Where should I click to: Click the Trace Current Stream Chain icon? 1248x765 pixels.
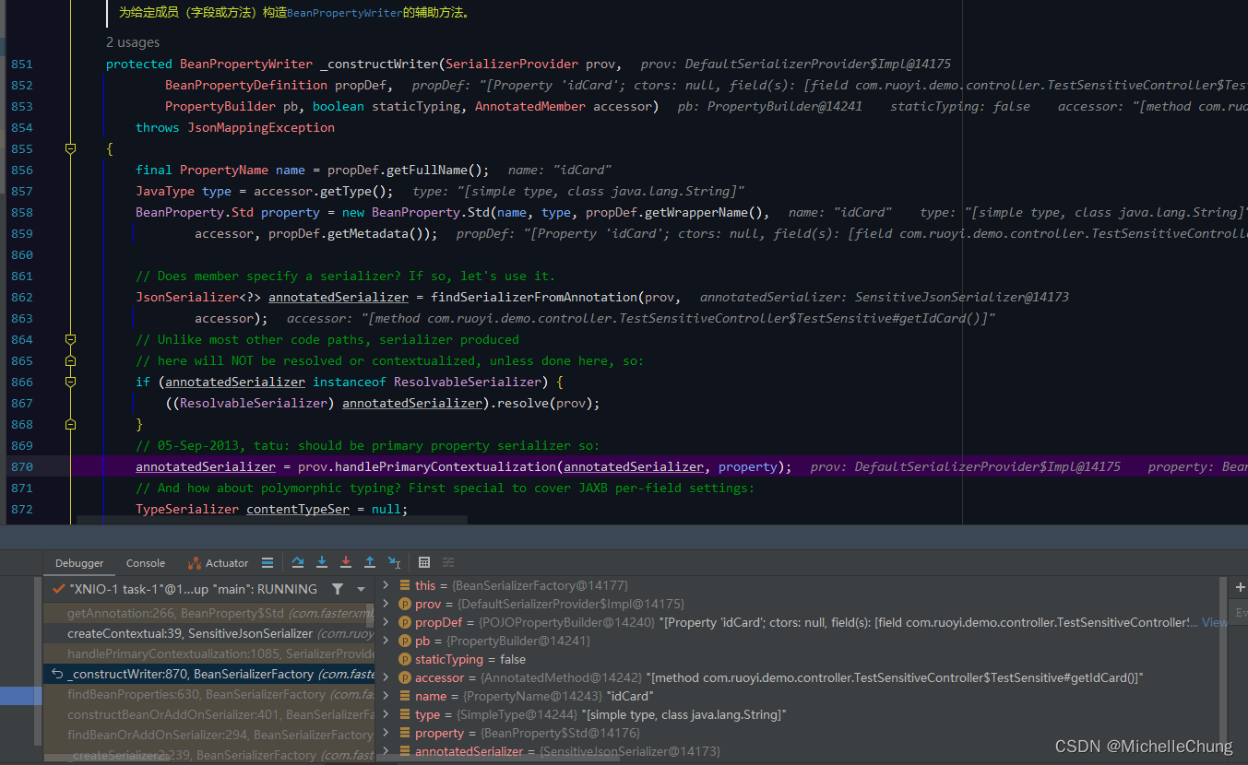click(448, 562)
